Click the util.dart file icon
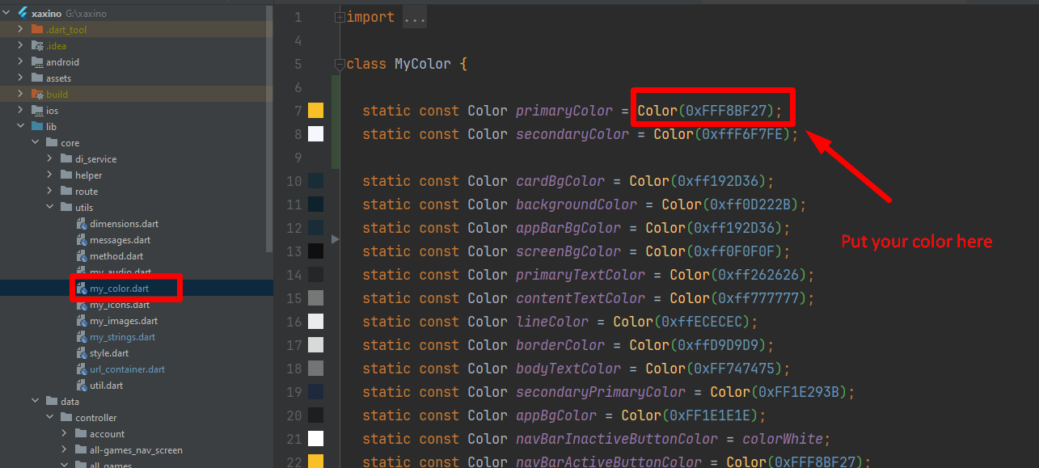 pyautogui.click(x=82, y=386)
